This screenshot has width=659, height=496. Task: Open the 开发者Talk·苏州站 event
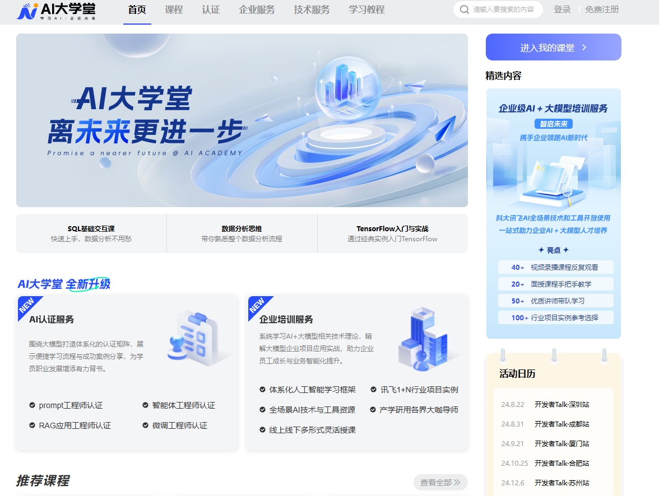(562, 483)
